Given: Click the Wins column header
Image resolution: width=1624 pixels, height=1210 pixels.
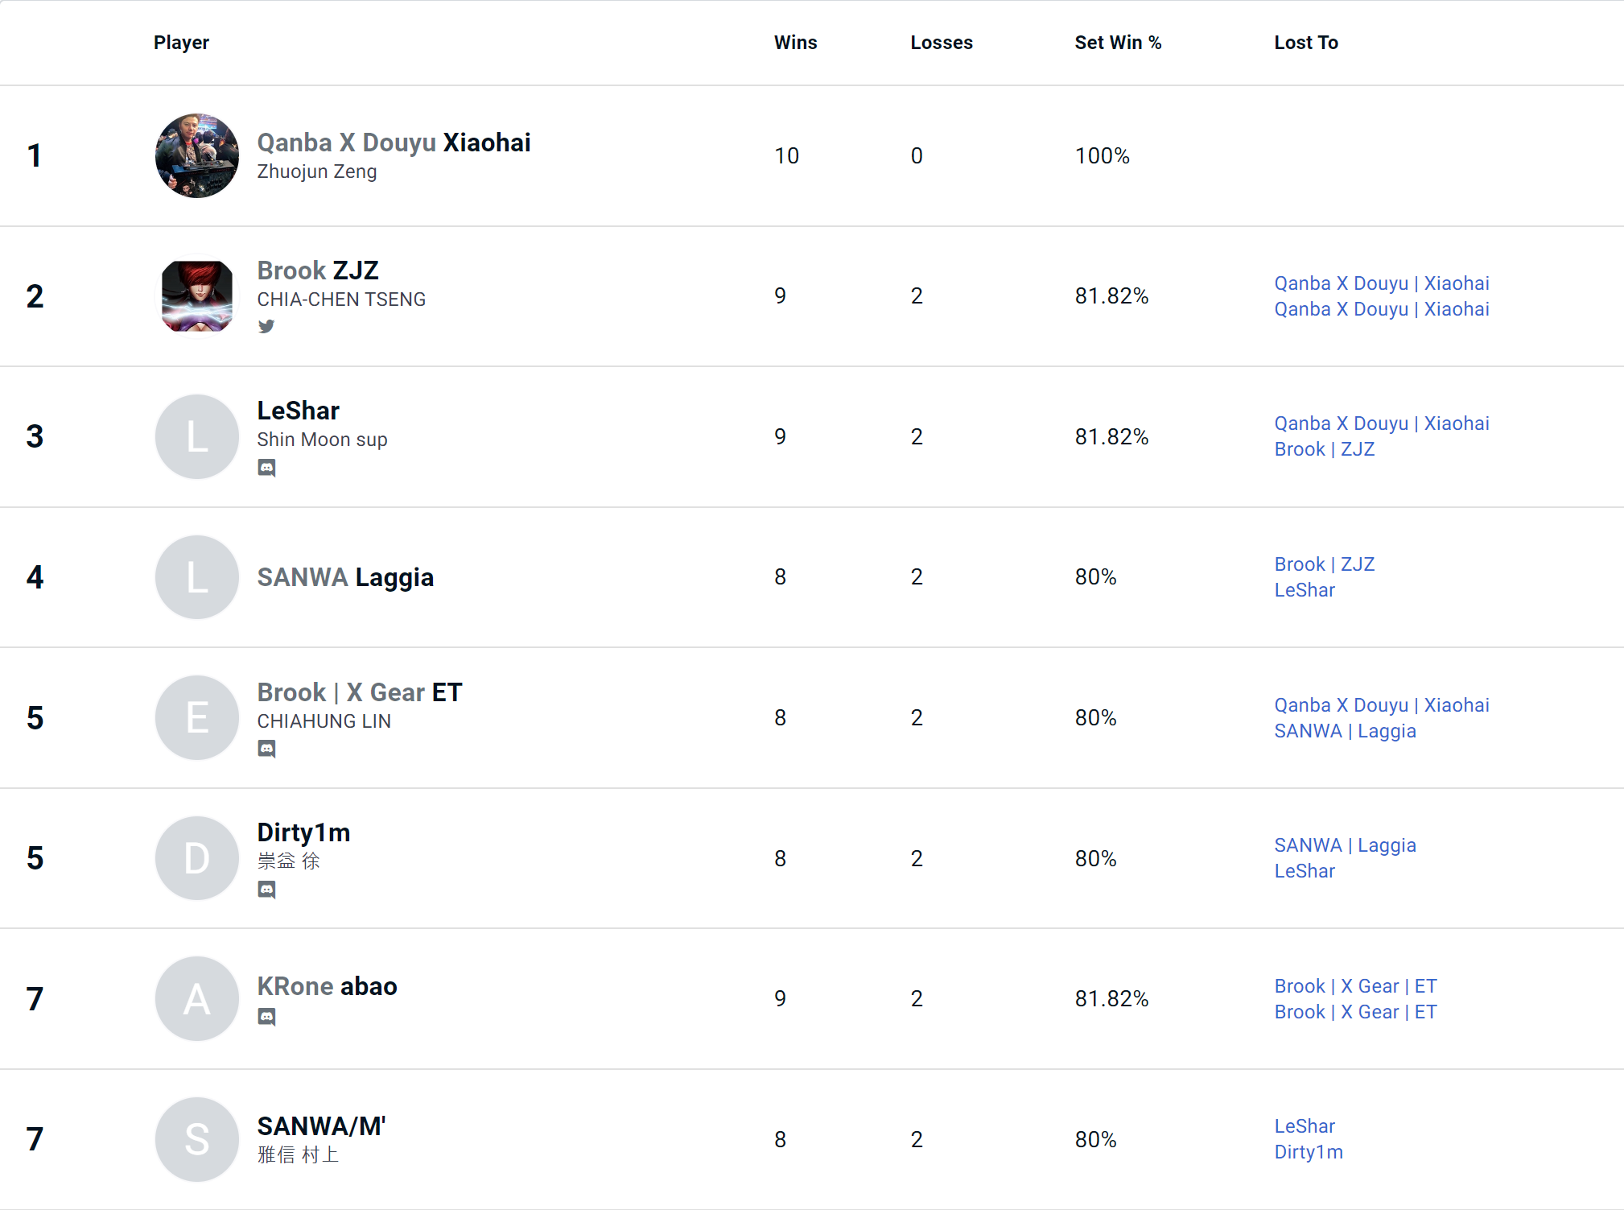Looking at the screenshot, I should click(795, 43).
